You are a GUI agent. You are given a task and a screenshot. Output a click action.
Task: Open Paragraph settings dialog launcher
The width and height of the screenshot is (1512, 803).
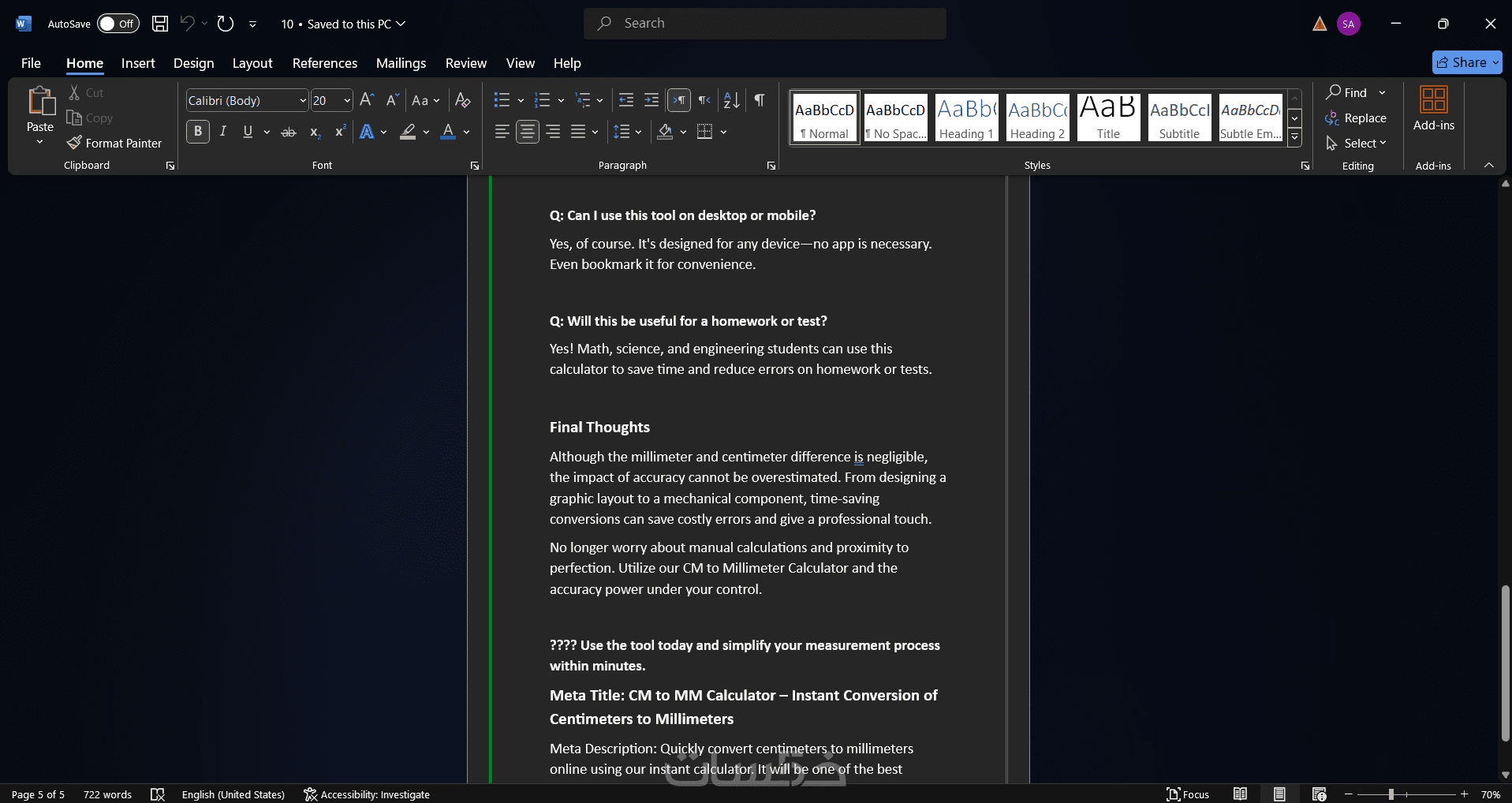click(771, 166)
